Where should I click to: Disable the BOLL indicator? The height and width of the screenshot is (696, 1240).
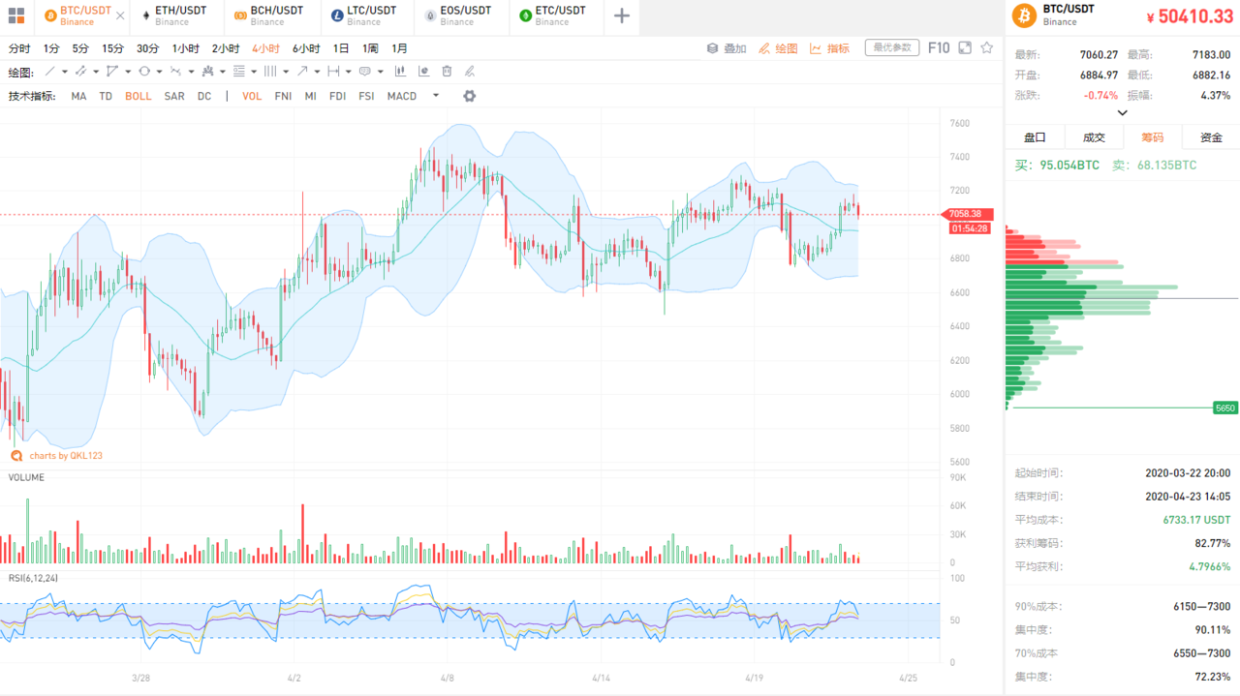click(139, 96)
